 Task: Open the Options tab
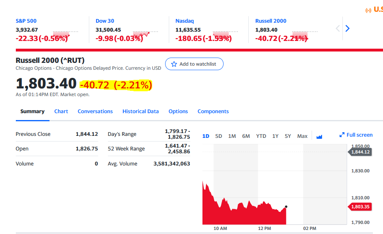pos(178,112)
